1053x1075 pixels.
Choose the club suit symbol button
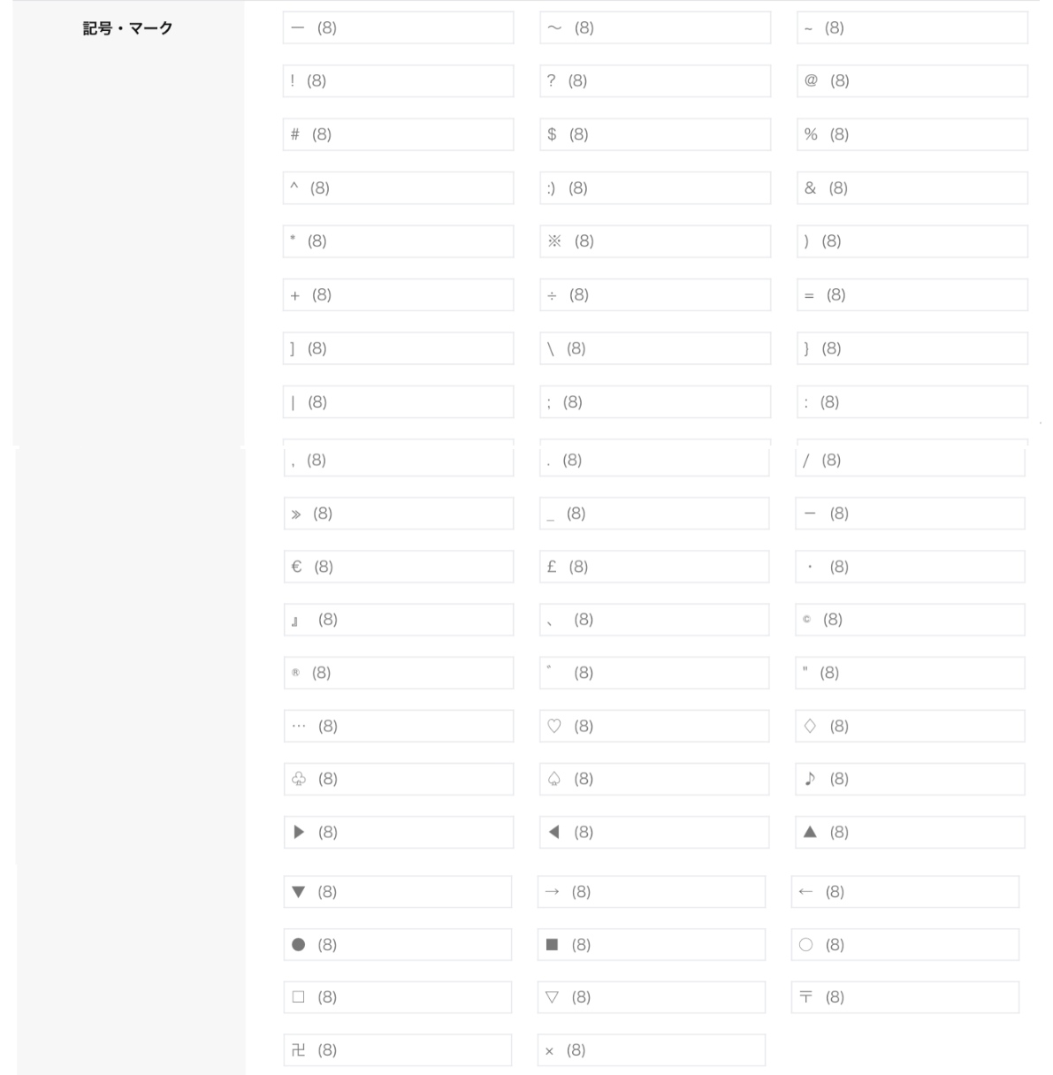[398, 779]
